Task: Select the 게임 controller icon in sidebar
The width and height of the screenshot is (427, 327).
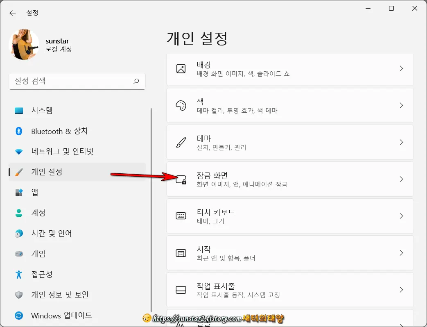Action: [x=20, y=254]
